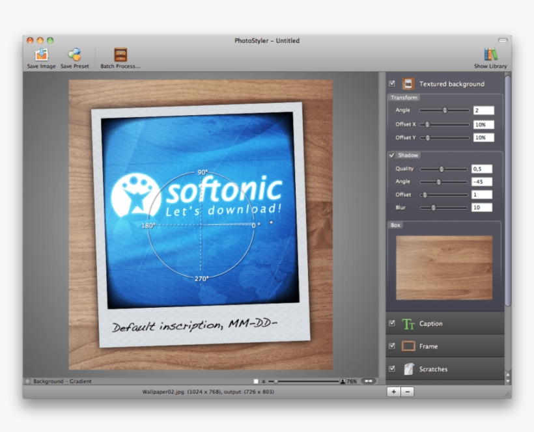The image size is (534, 432).
Task: Expand the Scratches effect section
Action: pos(445,369)
